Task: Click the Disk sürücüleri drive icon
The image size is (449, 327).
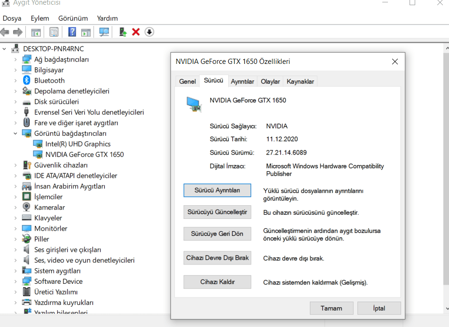Action: point(27,102)
